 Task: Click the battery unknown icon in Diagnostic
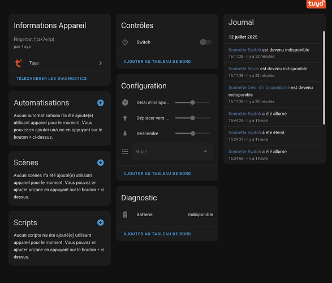click(x=125, y=215)
